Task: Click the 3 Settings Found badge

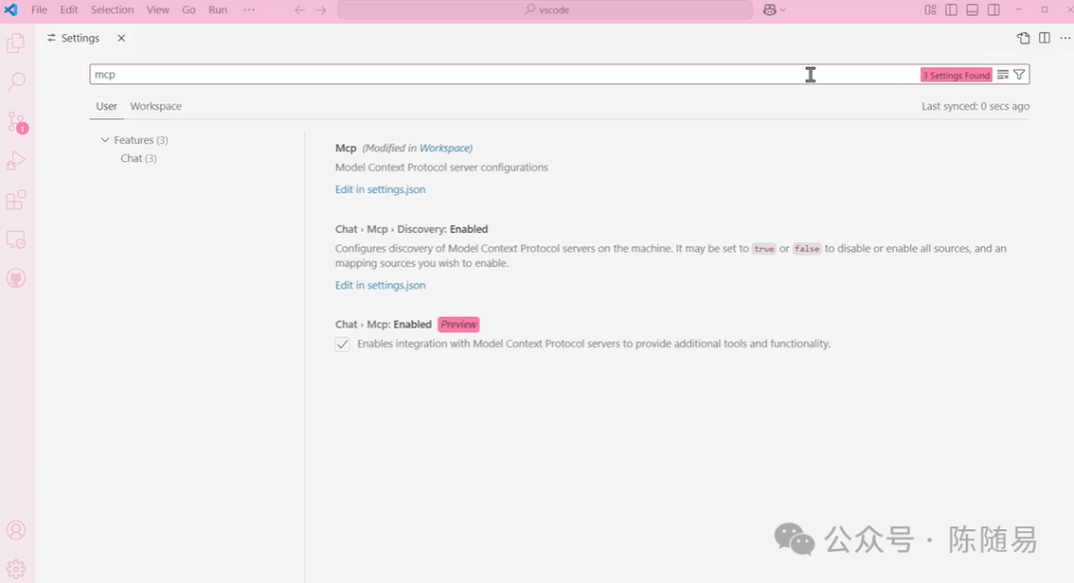Action: pyautogui.click(x=957, y=76)
